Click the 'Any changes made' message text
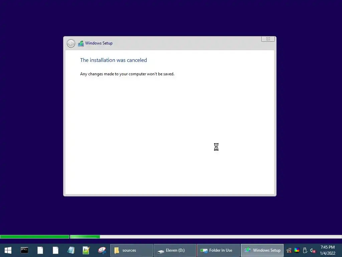The height and width of the screenshot is (257, 342). (127, 74)
